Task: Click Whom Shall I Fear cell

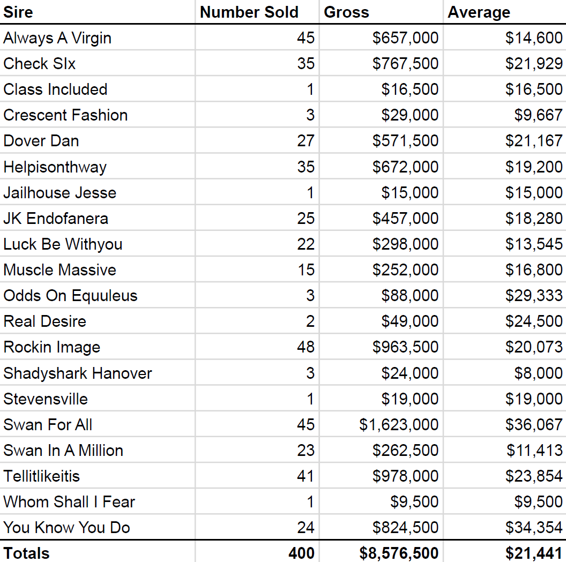Action: point(97,501)
